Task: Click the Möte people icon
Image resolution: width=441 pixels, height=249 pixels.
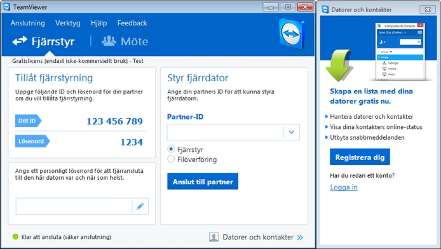Action: coord(109,41)
